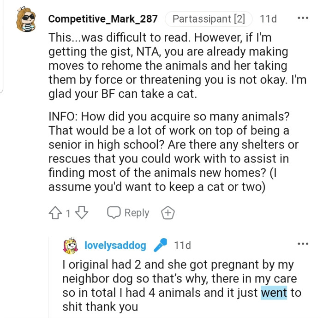Open three-dot menu on lovelysaddog's reply
Image resolution: width=323 pixels, height=318 pixels.
click(303, 243)
